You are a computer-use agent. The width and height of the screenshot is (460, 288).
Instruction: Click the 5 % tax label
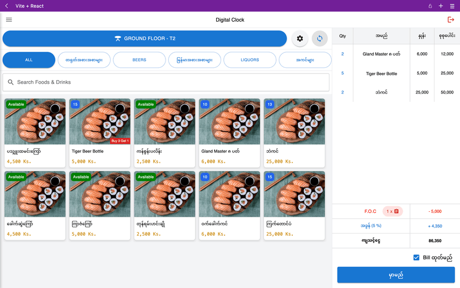pos(371,226)
